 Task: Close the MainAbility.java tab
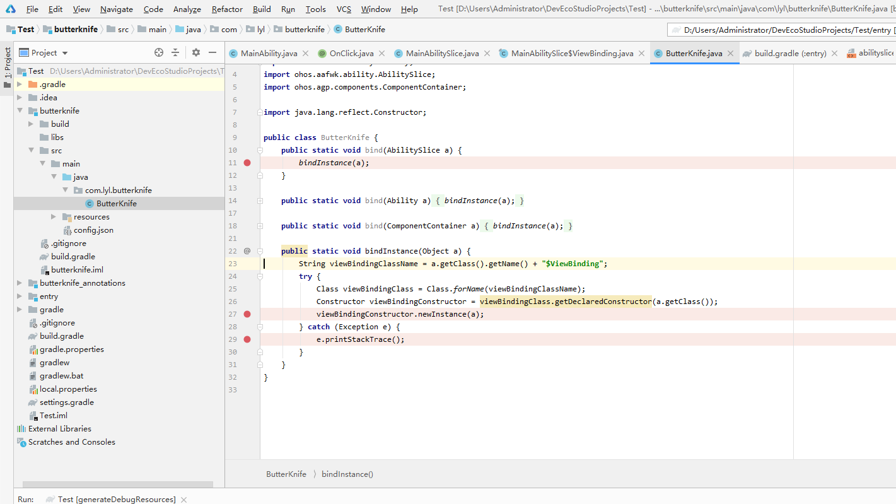(306, 54)
